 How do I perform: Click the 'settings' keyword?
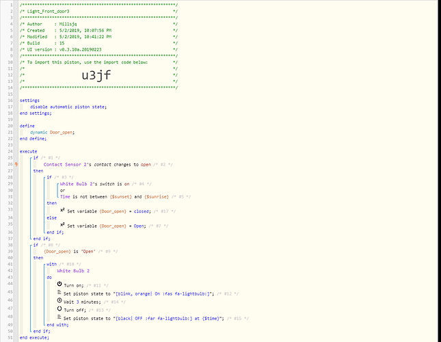point(29,101)
